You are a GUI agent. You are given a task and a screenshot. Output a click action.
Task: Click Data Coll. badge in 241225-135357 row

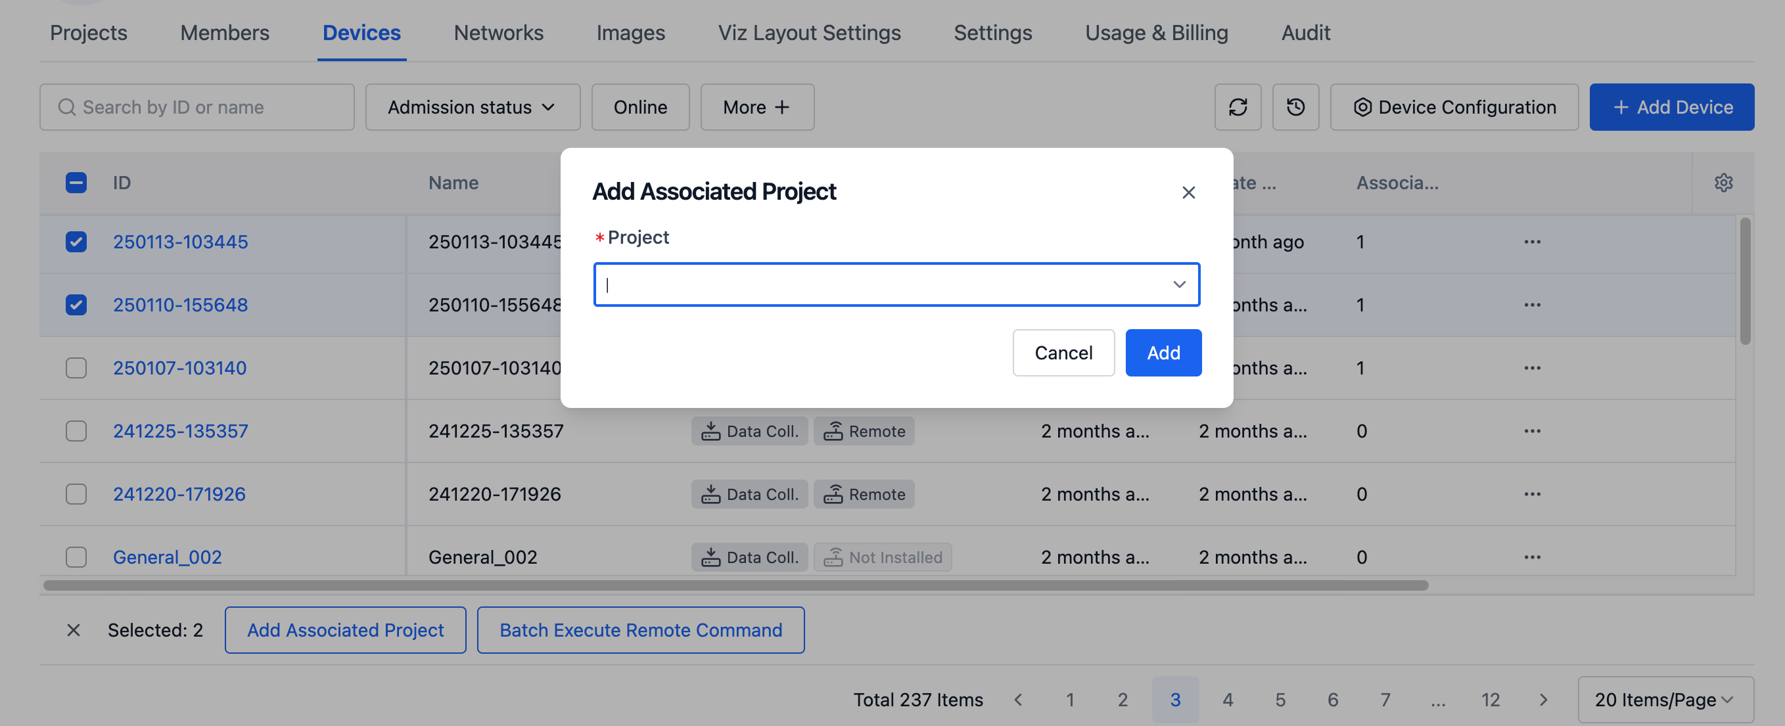749,431
